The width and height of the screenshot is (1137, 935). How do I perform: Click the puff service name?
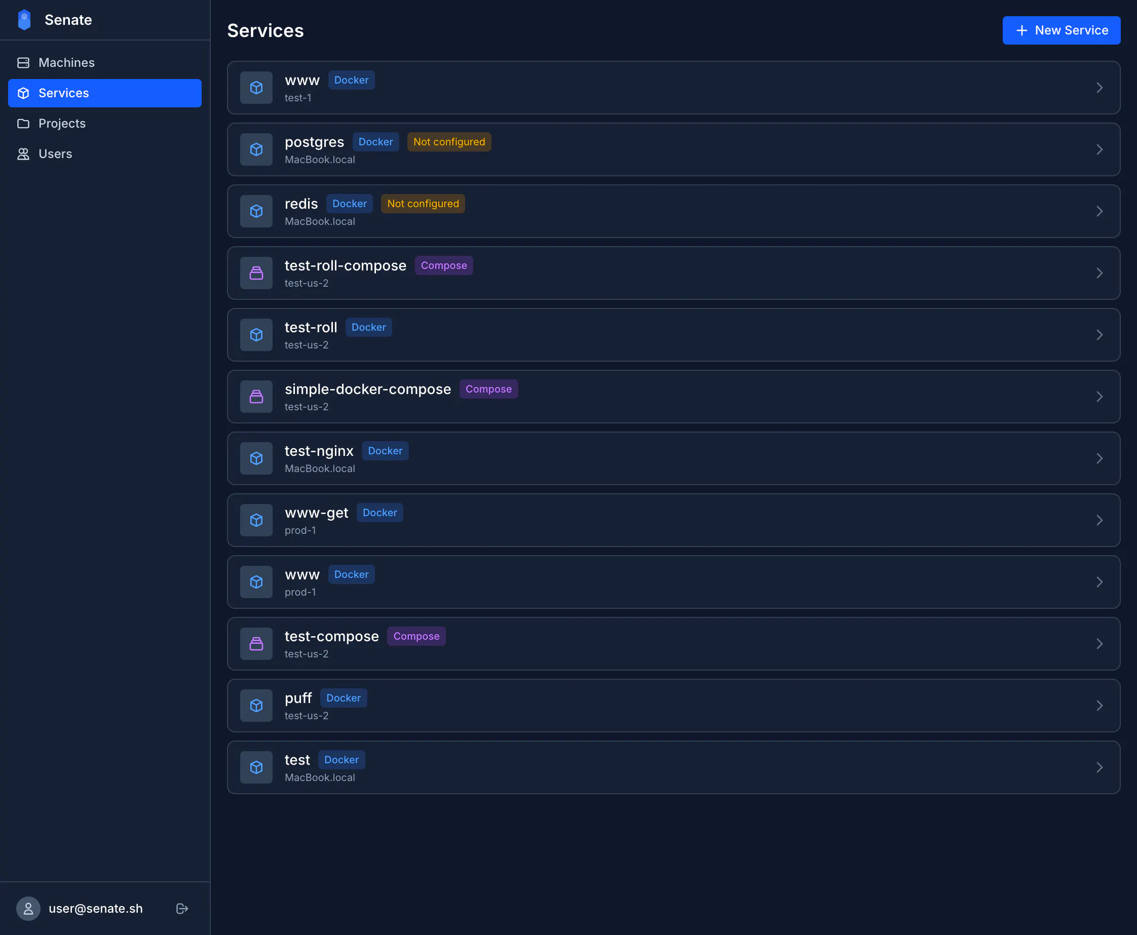click(298, 698)
